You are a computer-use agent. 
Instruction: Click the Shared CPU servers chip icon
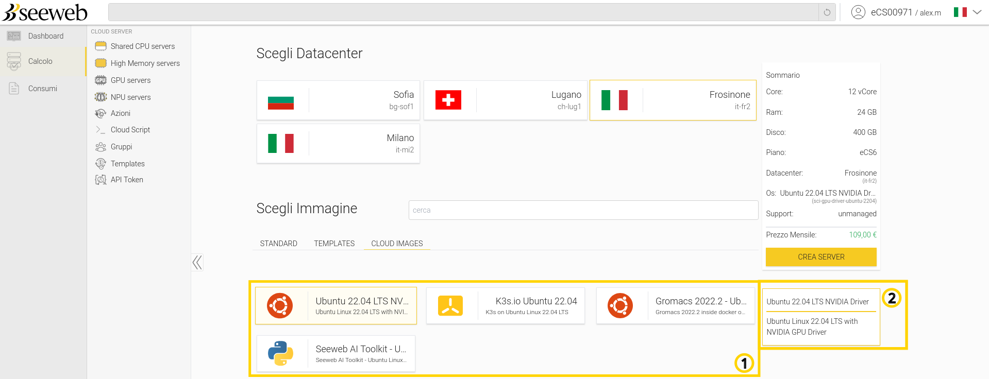tap(100, 46)
